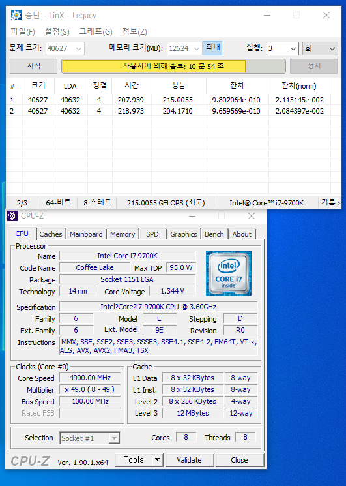Switch to the Bench tab

tap(214, 234)
